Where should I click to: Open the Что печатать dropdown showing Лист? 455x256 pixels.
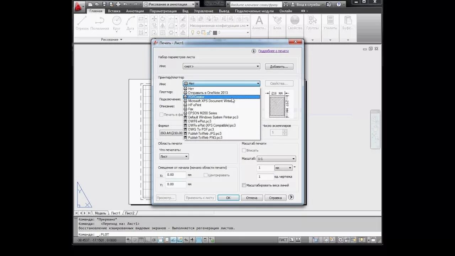(174, 156)
